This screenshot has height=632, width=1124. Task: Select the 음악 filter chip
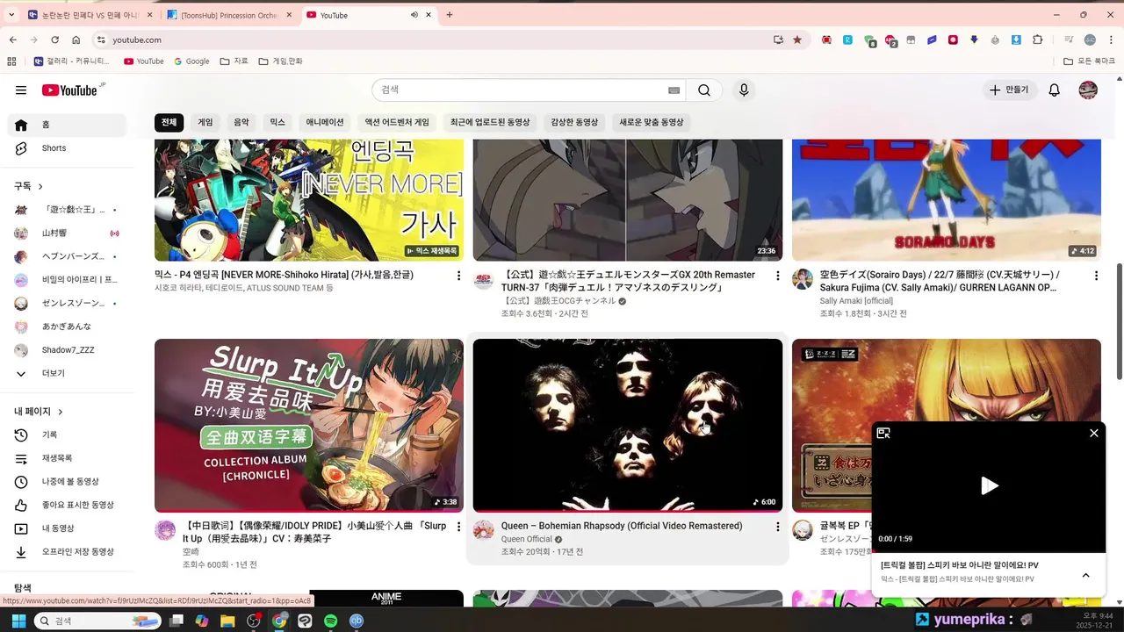click(x=241, y=122)
